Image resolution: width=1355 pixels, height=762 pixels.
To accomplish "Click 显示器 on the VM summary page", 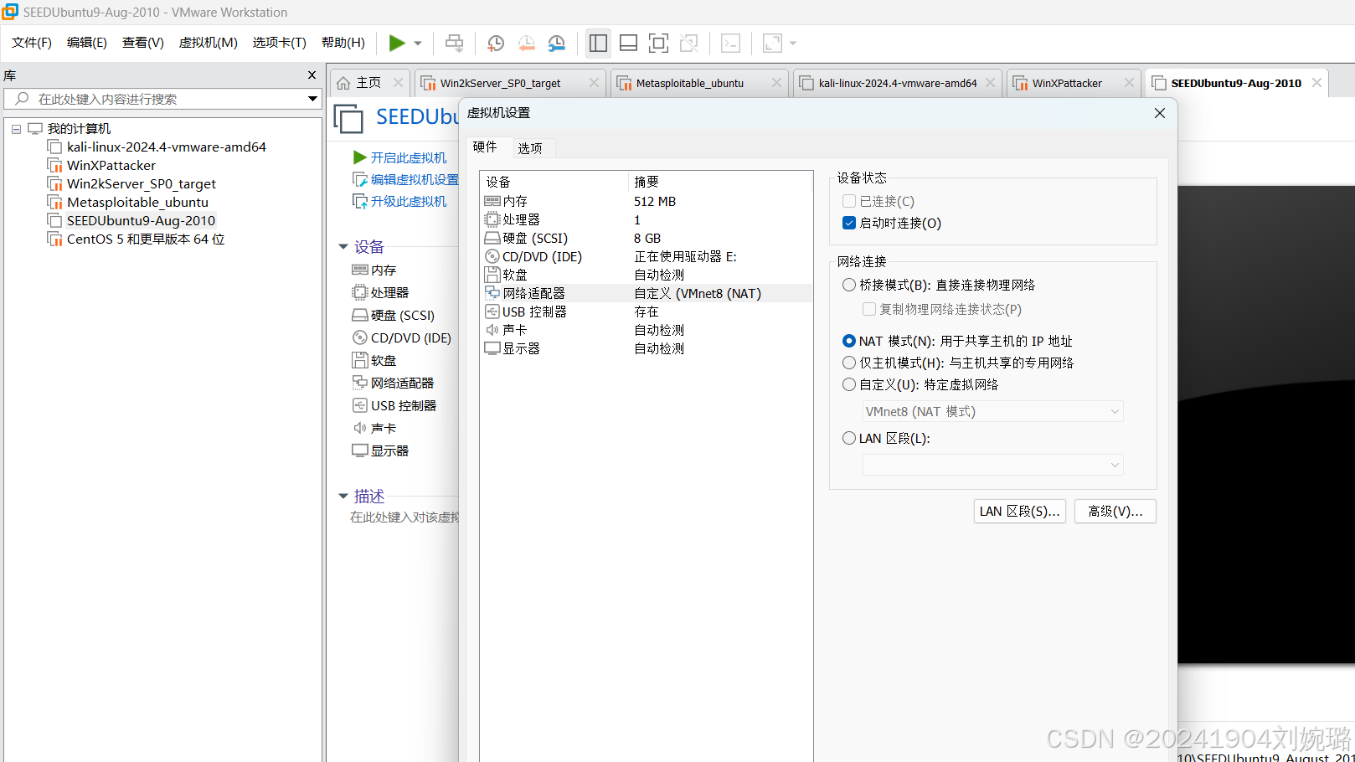I will coord(381,451).
